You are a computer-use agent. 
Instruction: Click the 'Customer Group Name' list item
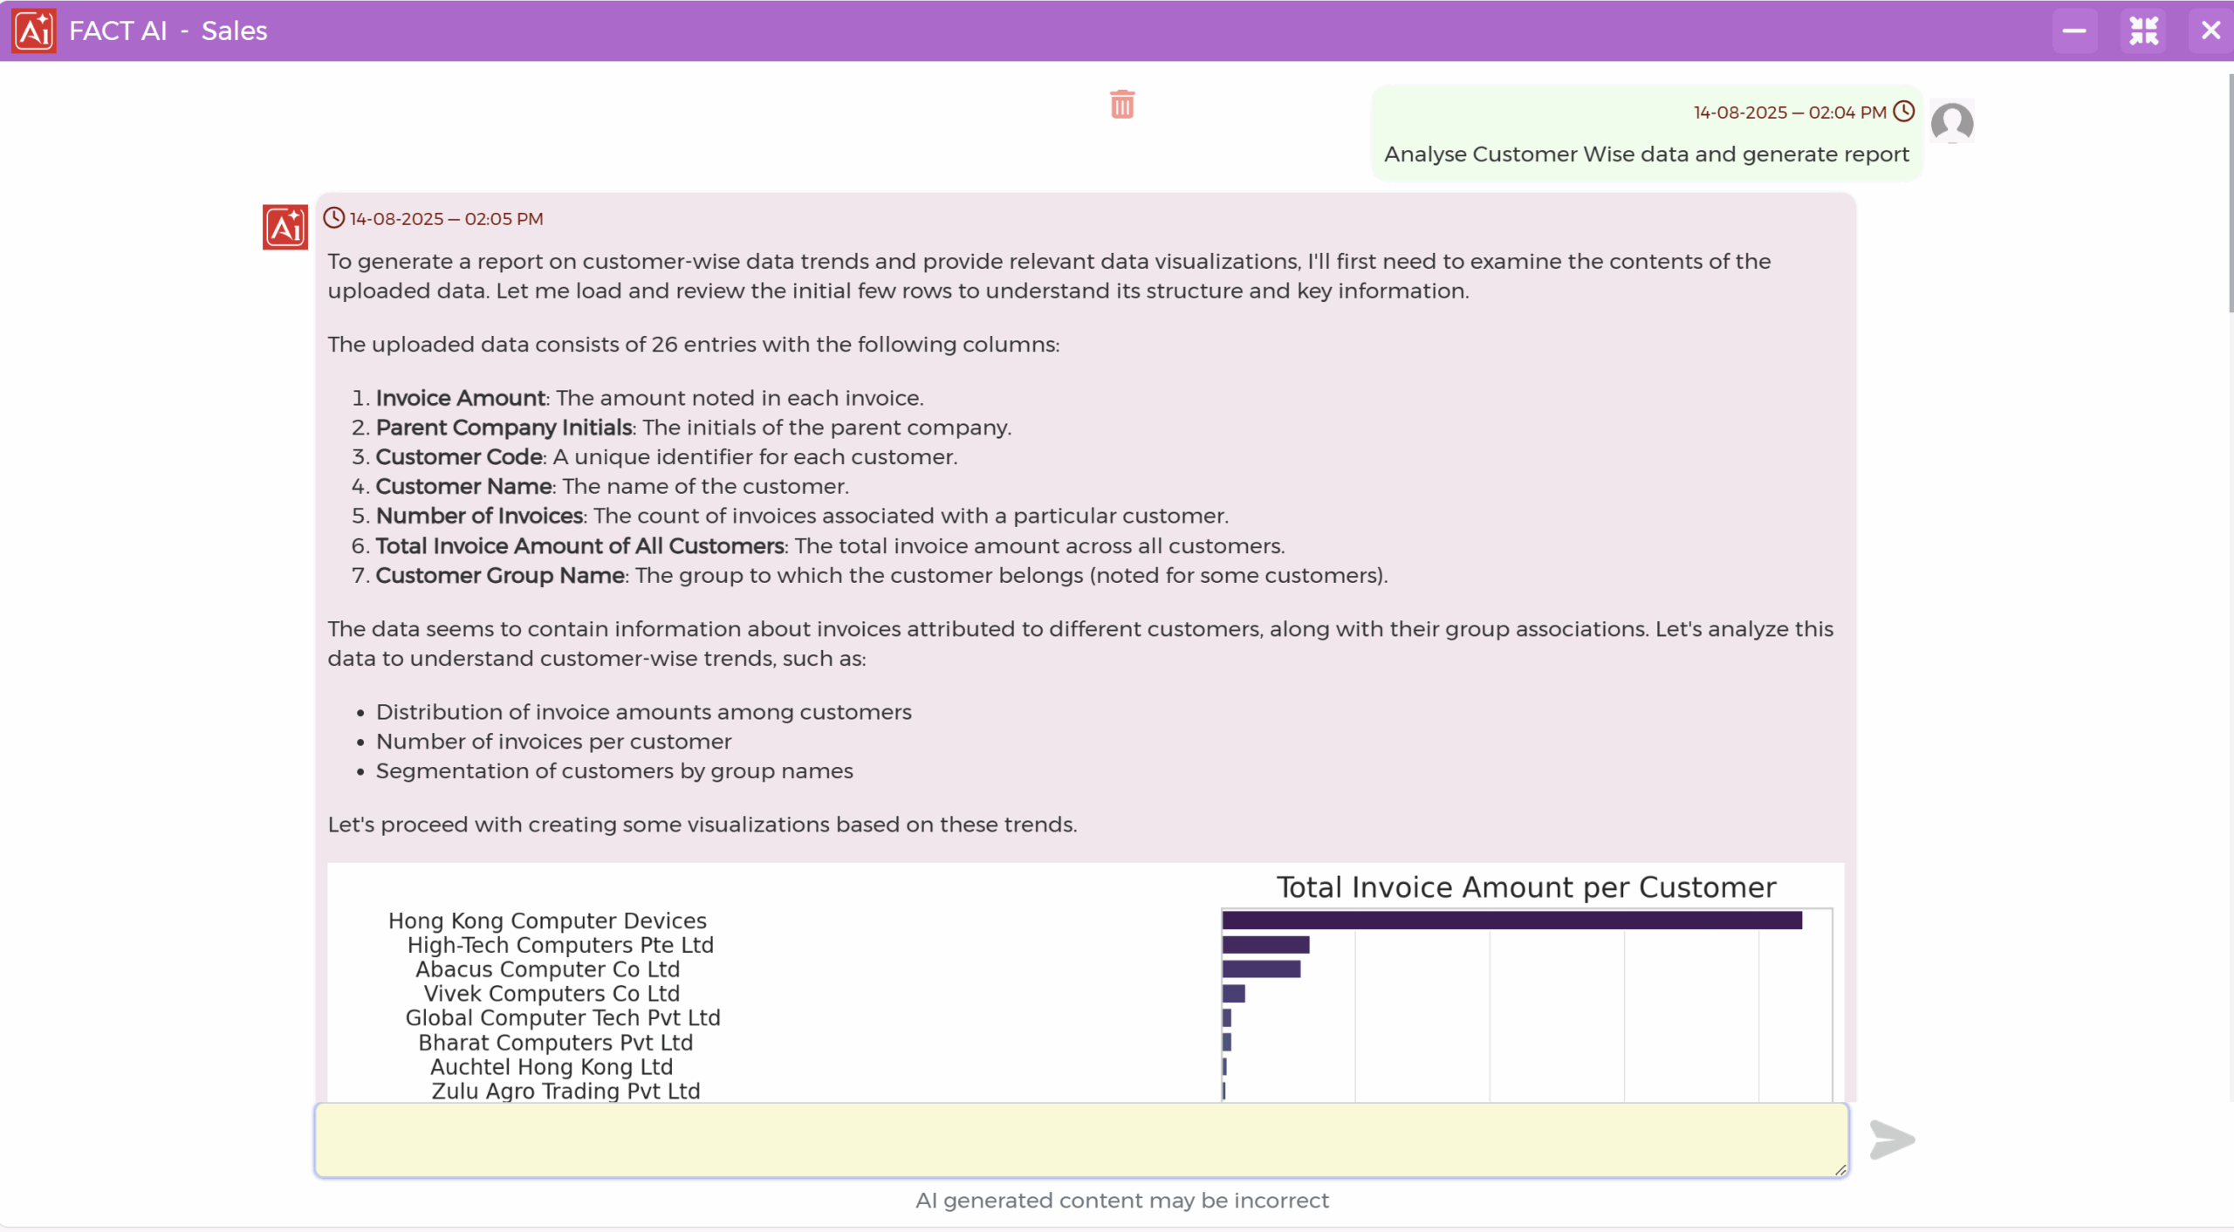881,576
